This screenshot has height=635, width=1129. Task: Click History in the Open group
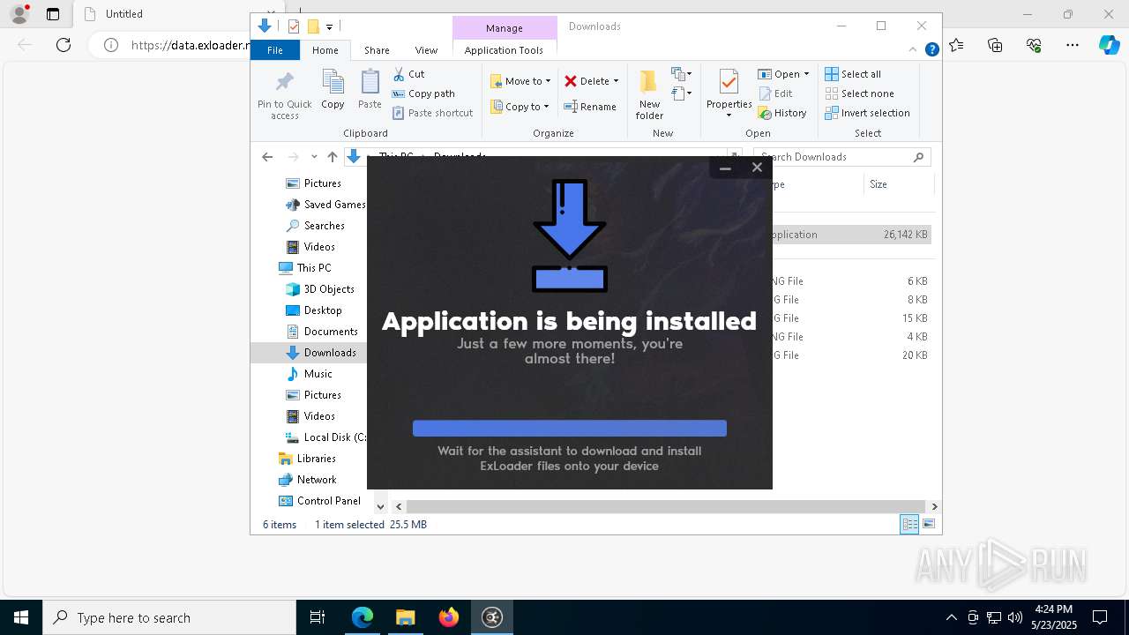click(782, 113)
